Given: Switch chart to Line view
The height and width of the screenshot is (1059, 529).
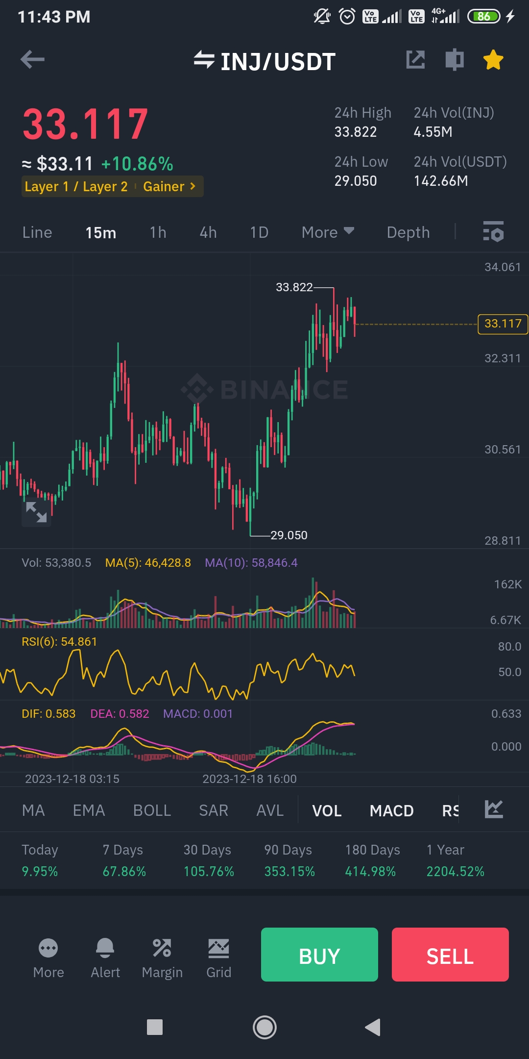Looking at the screenshot, I should pyautogui.click(x=37, y=232).
